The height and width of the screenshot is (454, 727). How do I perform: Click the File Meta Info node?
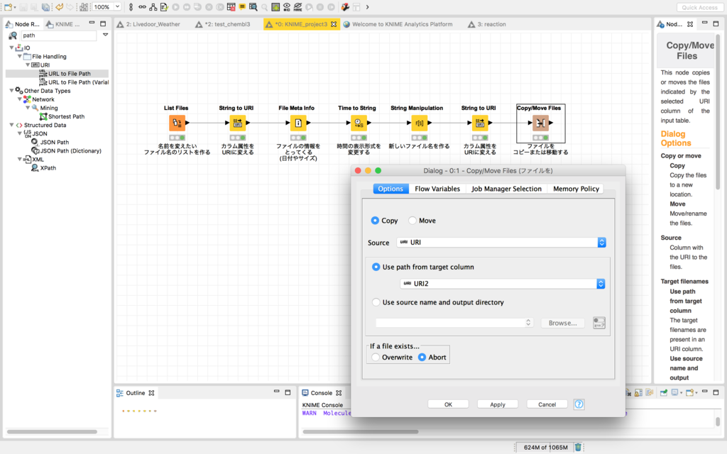click(297, 123)
